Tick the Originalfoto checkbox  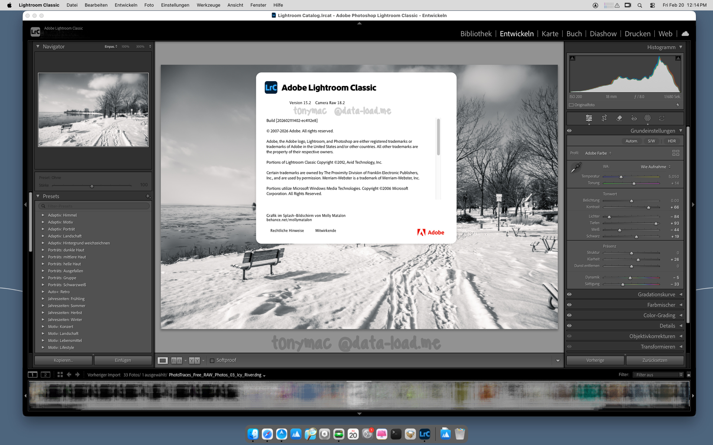point(572,105)
